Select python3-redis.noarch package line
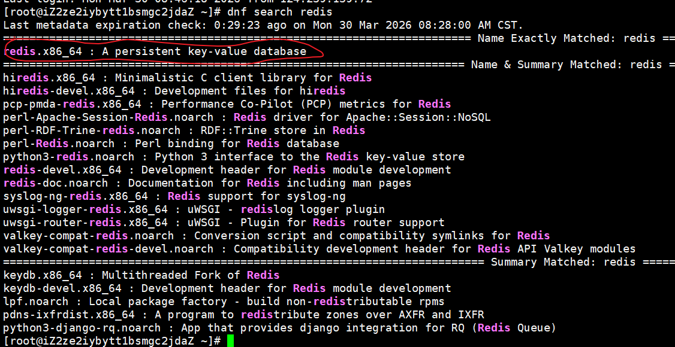 click(x=234, y=157)
